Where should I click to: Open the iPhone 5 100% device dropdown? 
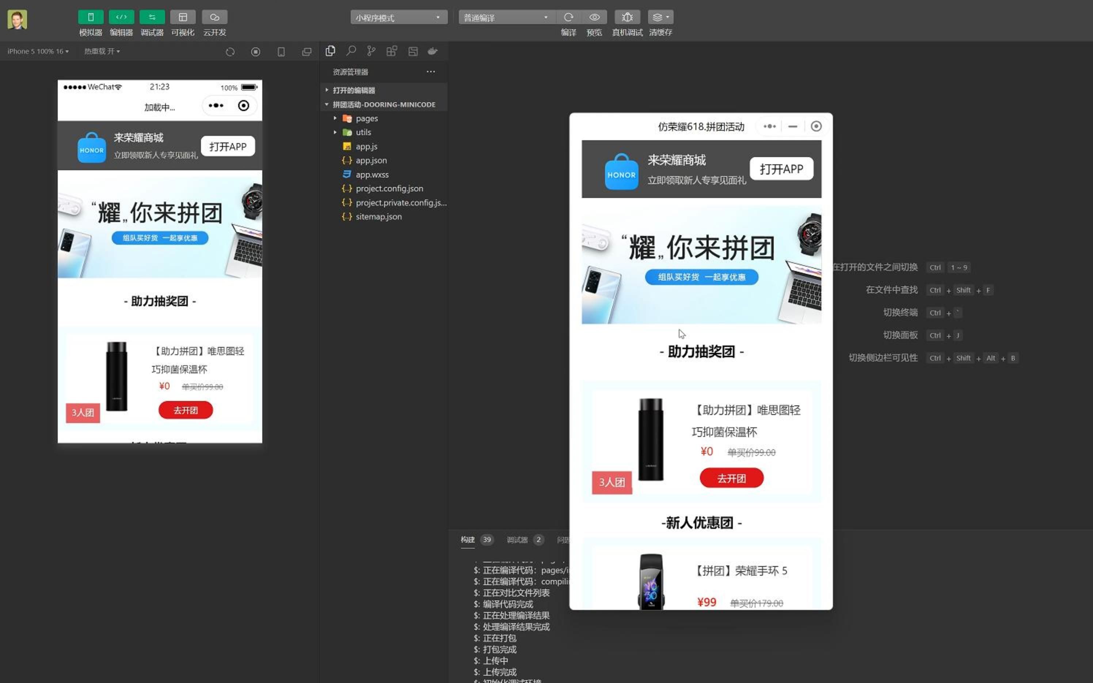(x=38, y=51)
